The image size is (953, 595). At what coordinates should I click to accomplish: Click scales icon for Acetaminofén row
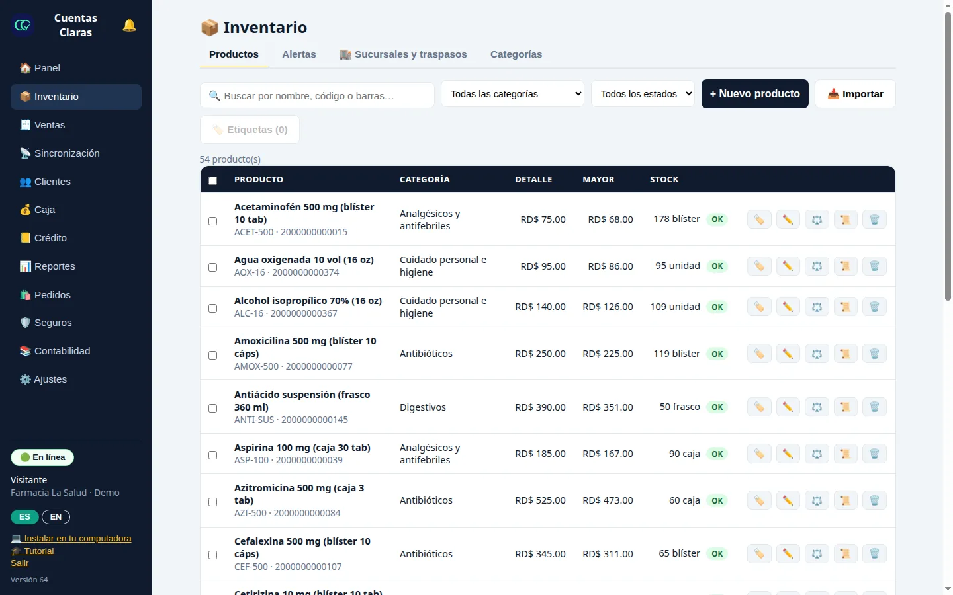tap(817, 219)
